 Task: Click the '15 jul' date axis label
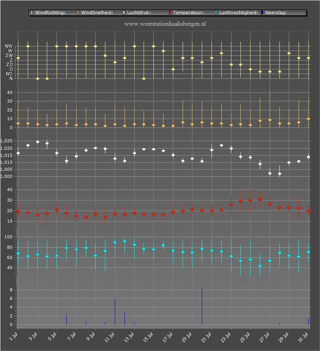[x=148, y=337]
